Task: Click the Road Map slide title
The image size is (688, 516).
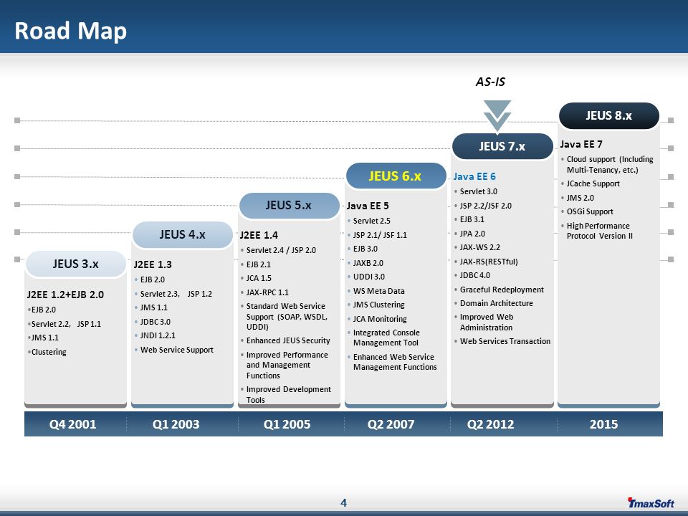Action: [x=71, y=31]
